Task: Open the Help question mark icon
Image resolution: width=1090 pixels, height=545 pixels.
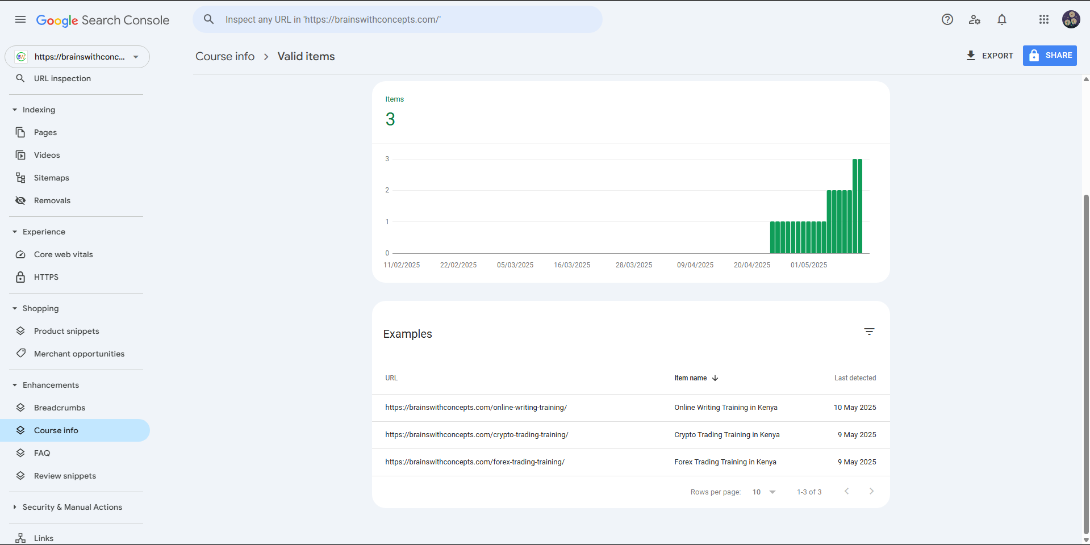Action: [947, 19]
